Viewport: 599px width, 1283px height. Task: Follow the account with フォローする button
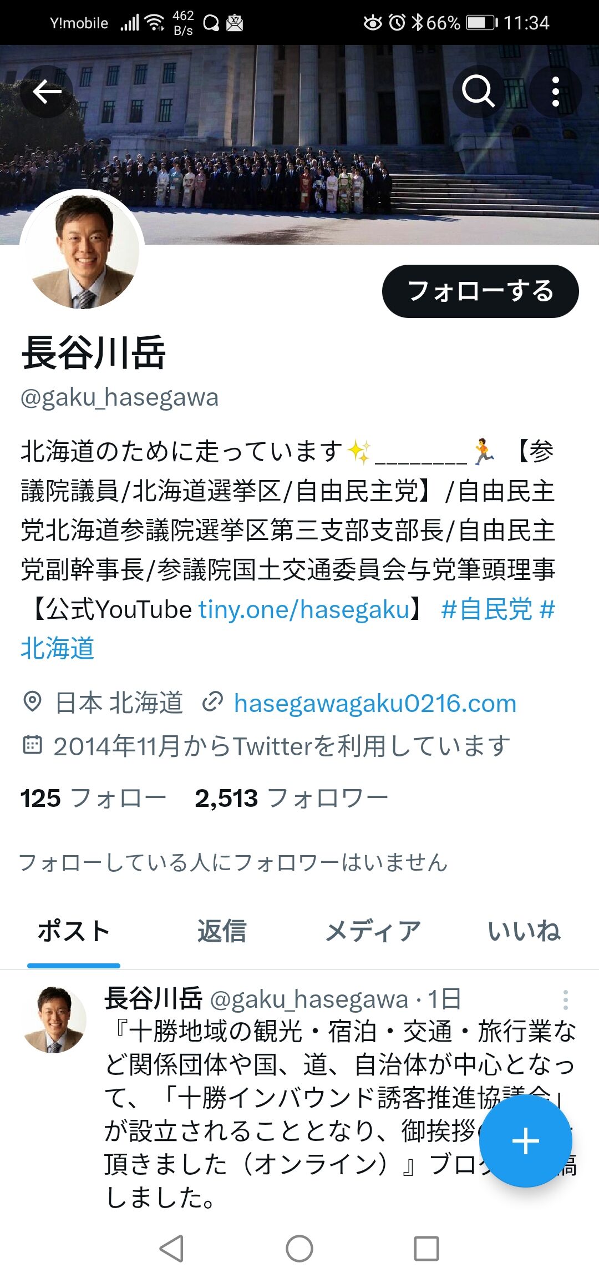(x=480, y=291)
